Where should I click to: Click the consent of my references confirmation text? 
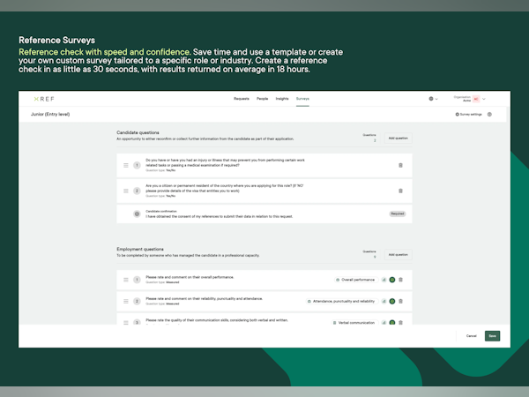coord(219,216)
